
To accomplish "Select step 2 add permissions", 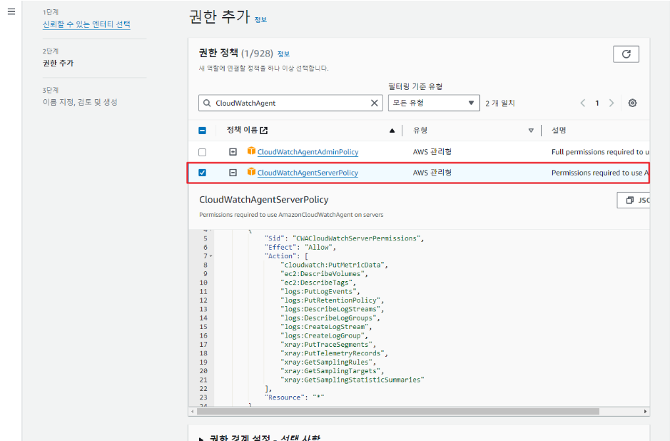I will (58, 63).
